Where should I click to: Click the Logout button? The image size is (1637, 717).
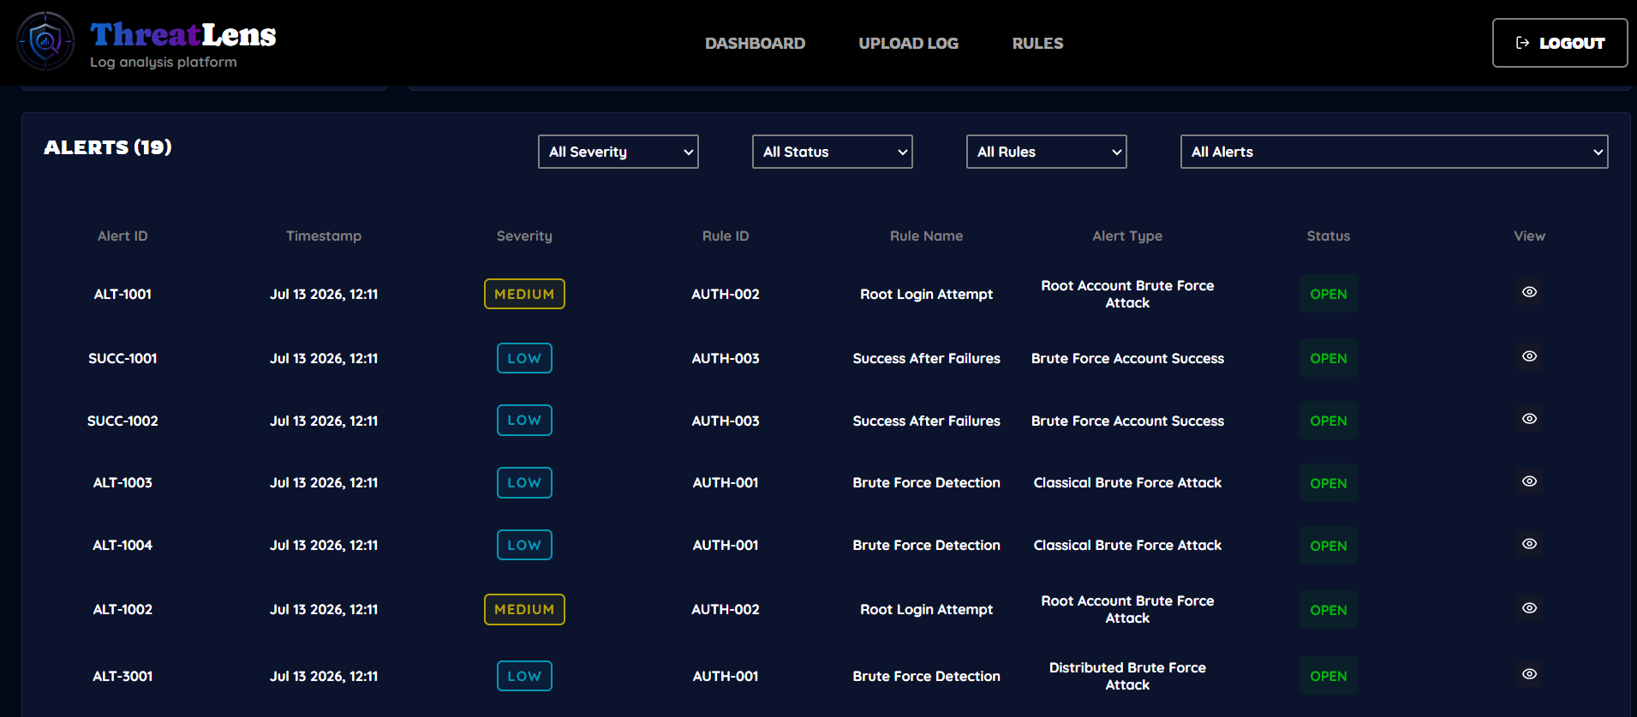tap(1560, 43)
